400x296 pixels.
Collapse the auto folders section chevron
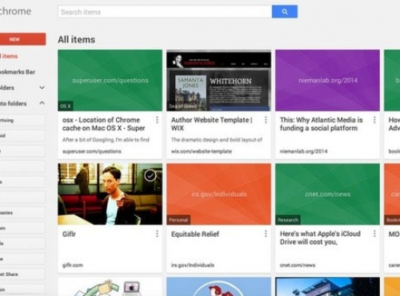tap(42, 103)
